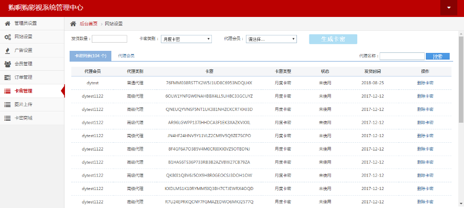
Task: Switch to the 卡密列表(104 个) tab
Action: click(x=91, y=55)
